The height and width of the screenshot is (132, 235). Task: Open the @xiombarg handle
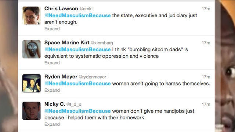[x=102, y=43]
